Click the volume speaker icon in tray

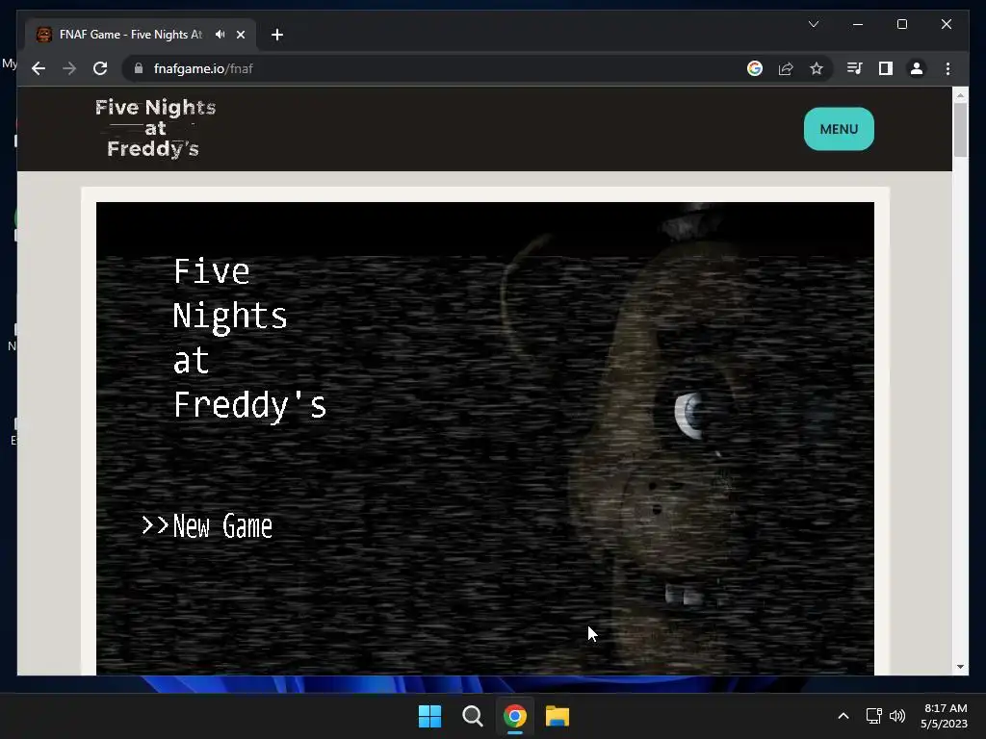tap(897, 716)
